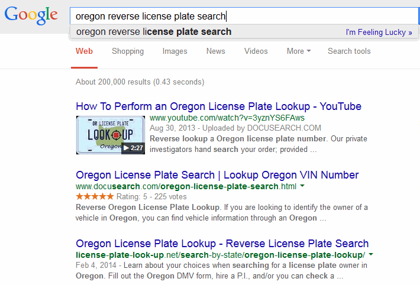Open 'How To Perform an Oregon License Plate Lookup' result
Viewport: 420px width, 285px height.
(x=218, y=106)
